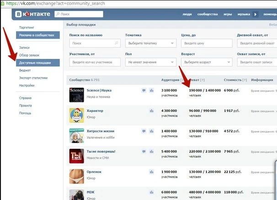Screen dimensions: 277x200
Task: Click the browser address bar URL
Action: [55, 3]
